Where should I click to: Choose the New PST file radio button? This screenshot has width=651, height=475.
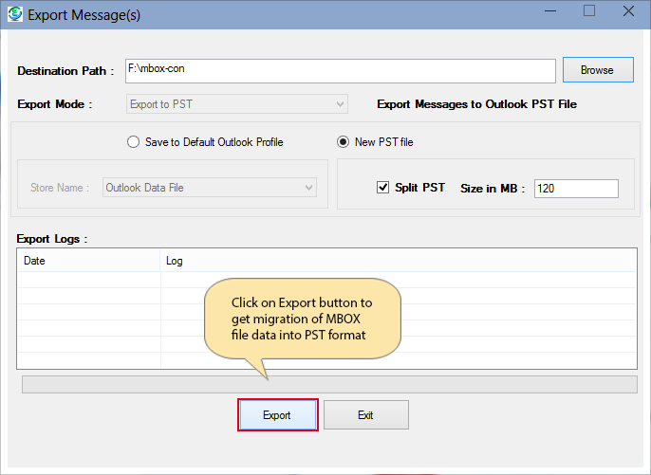pos(344,142)
